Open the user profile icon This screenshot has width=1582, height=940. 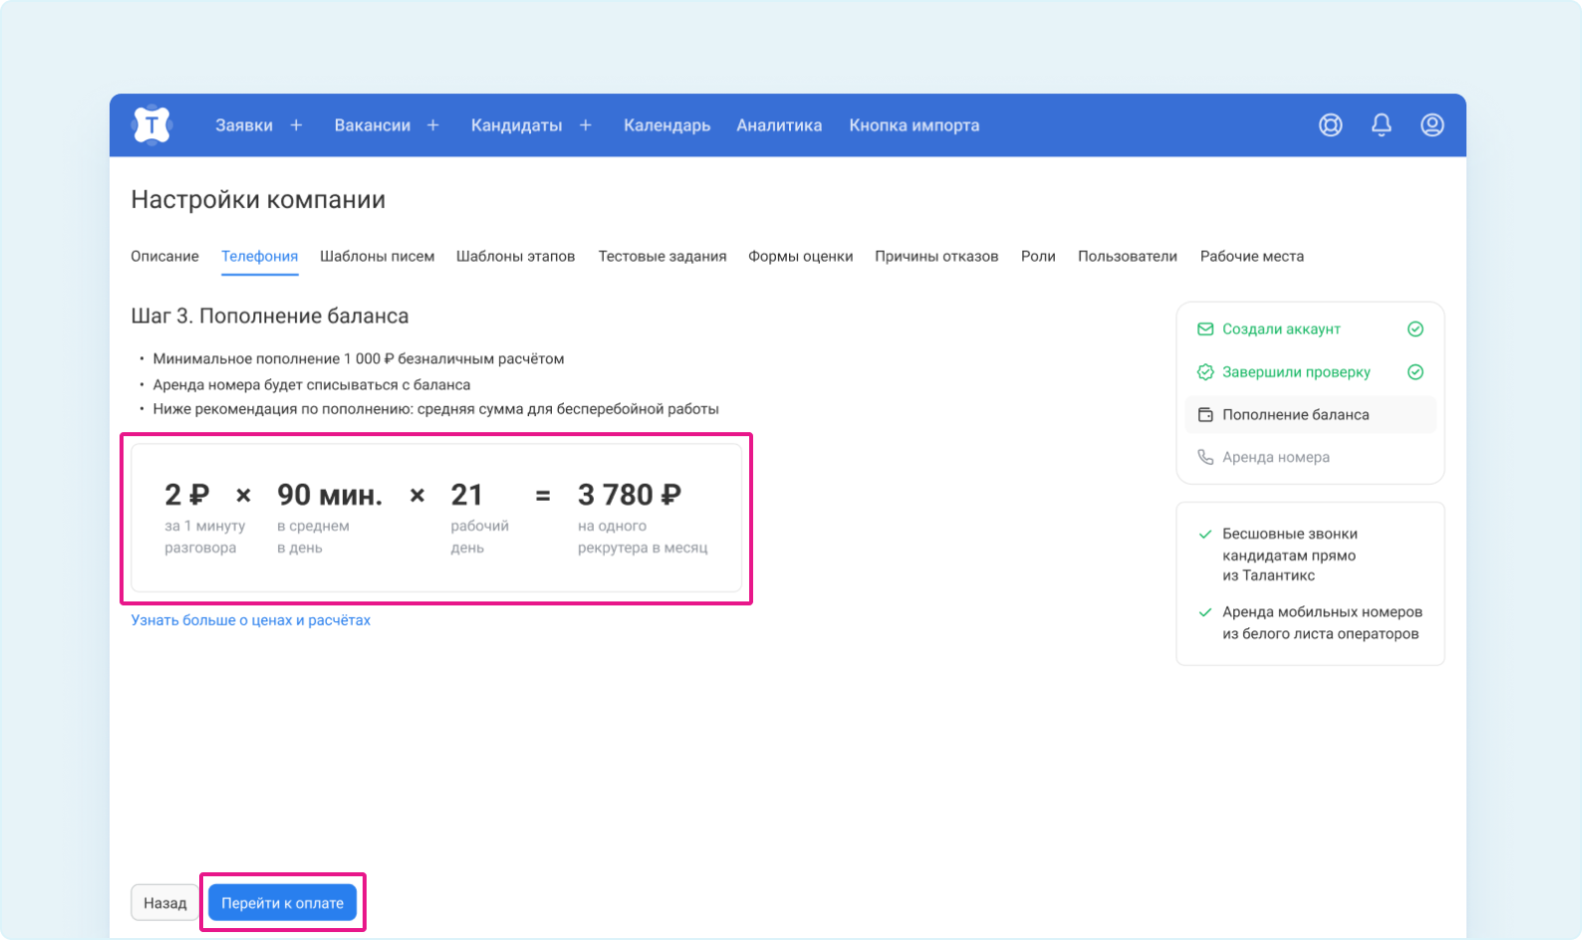(1433, 125)
